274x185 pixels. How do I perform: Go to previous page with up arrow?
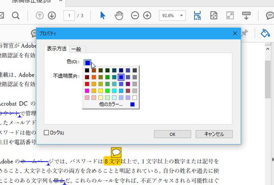click(40, 16)
